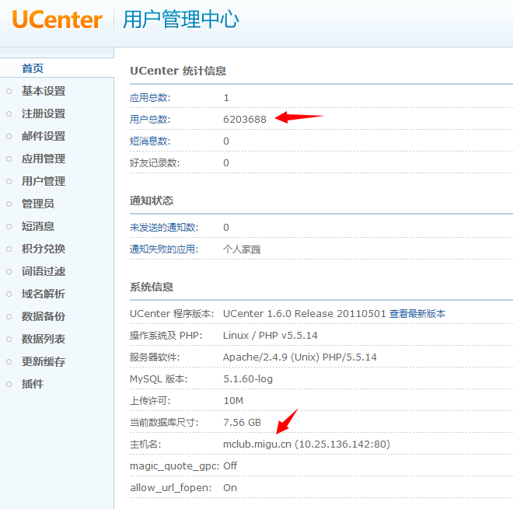The image size is (513, 509).
Task: Open 数据列表 in sidebar
Action: pos(44,339)
